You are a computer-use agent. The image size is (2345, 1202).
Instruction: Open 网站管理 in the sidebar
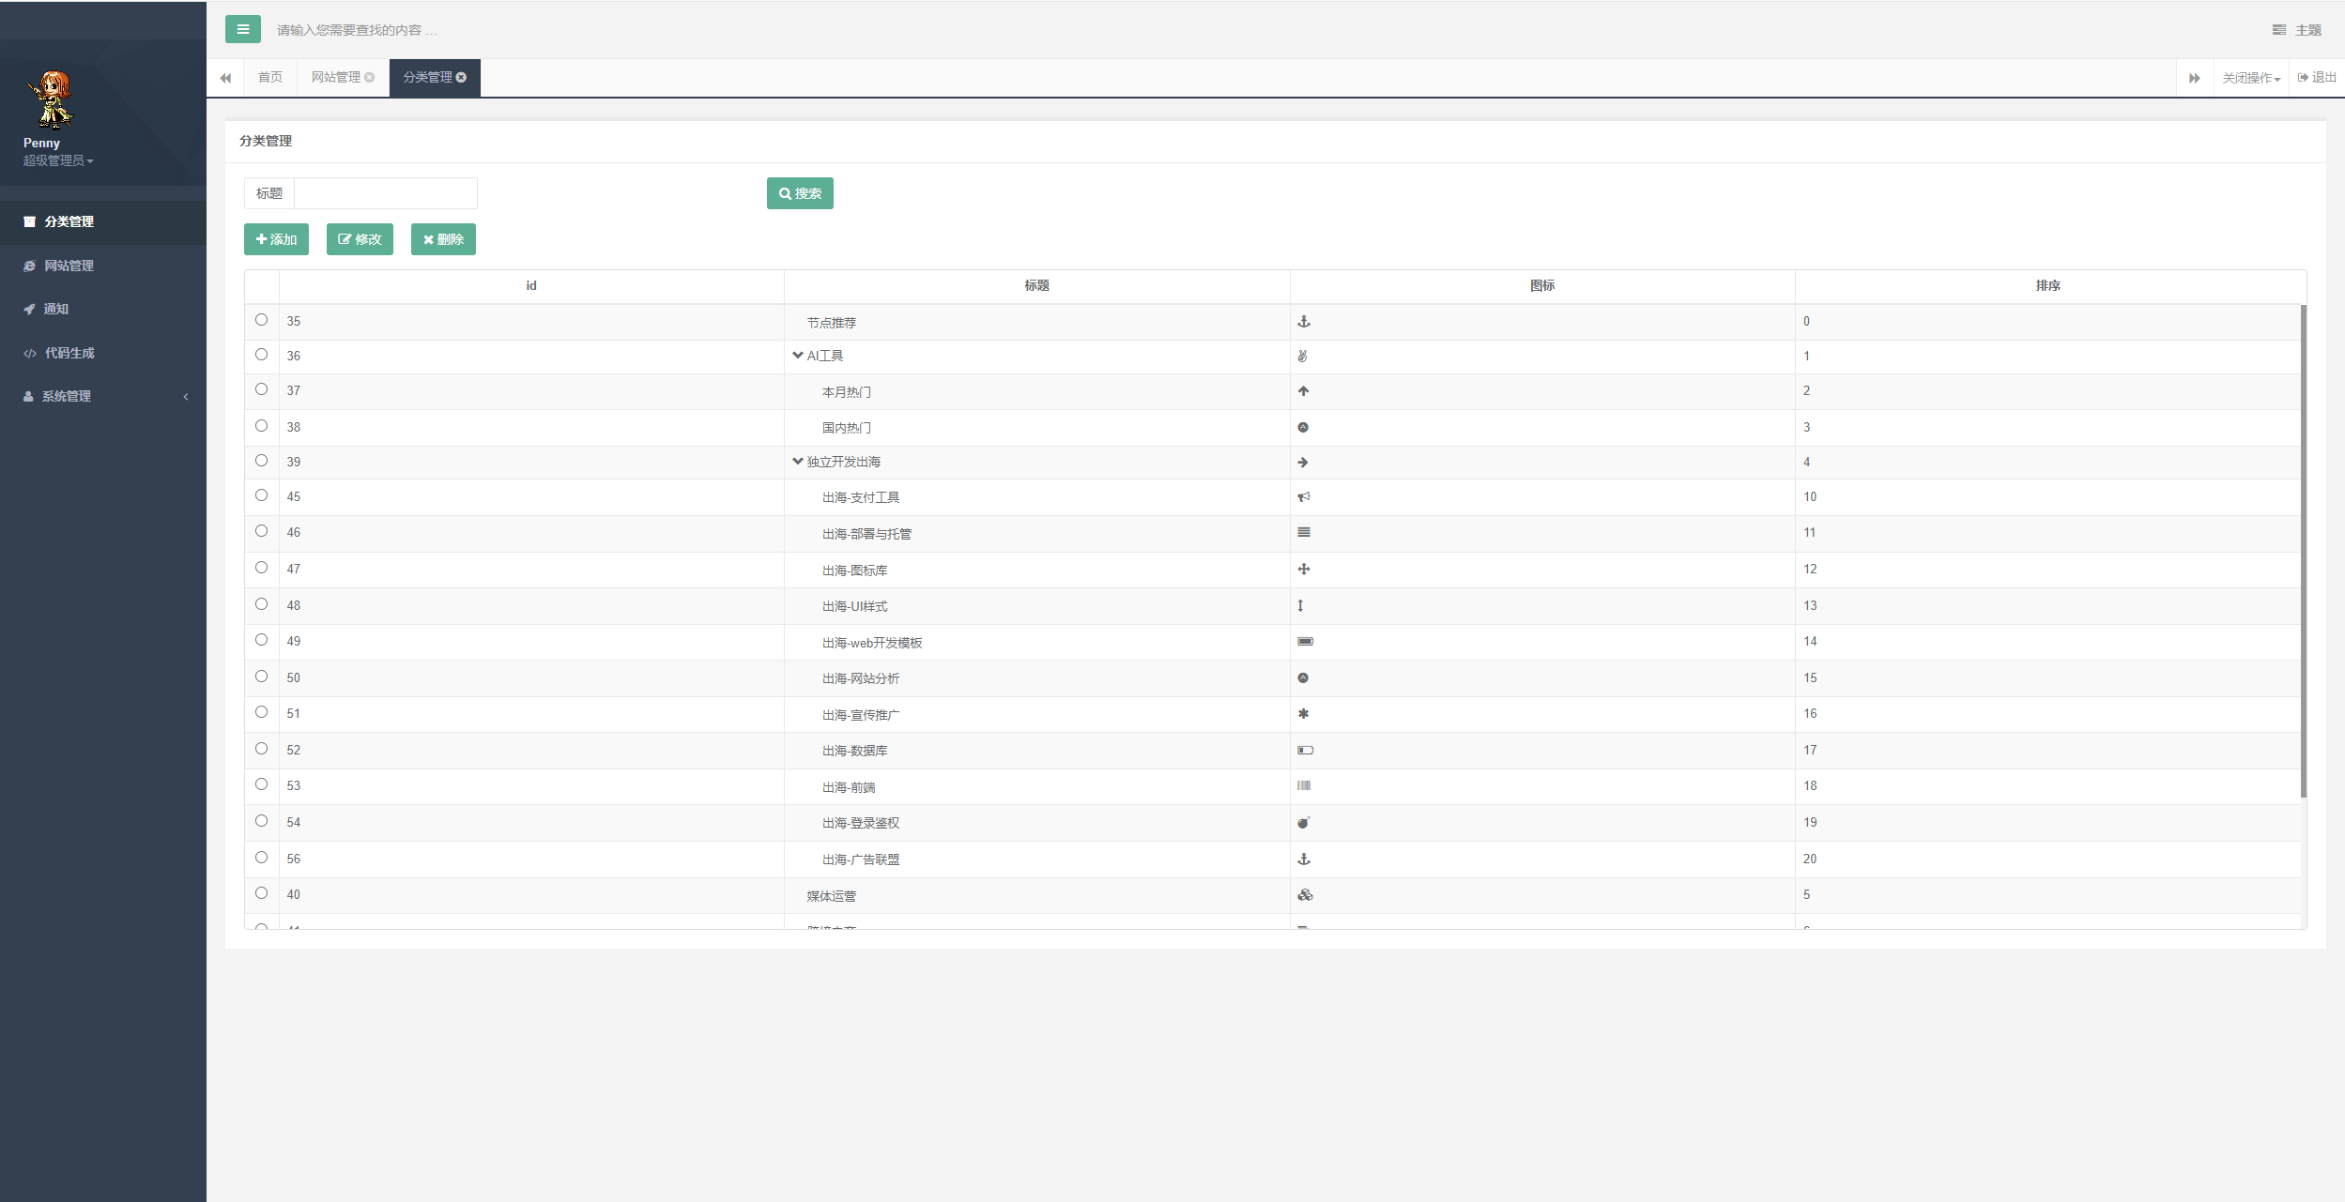[69, 266]
